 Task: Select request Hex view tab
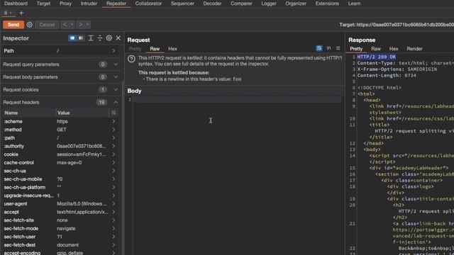pyautogui.click(x=172, y=49)
